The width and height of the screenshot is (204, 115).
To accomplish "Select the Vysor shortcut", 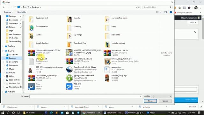I will pyautogui.click(x=35, y=86).
